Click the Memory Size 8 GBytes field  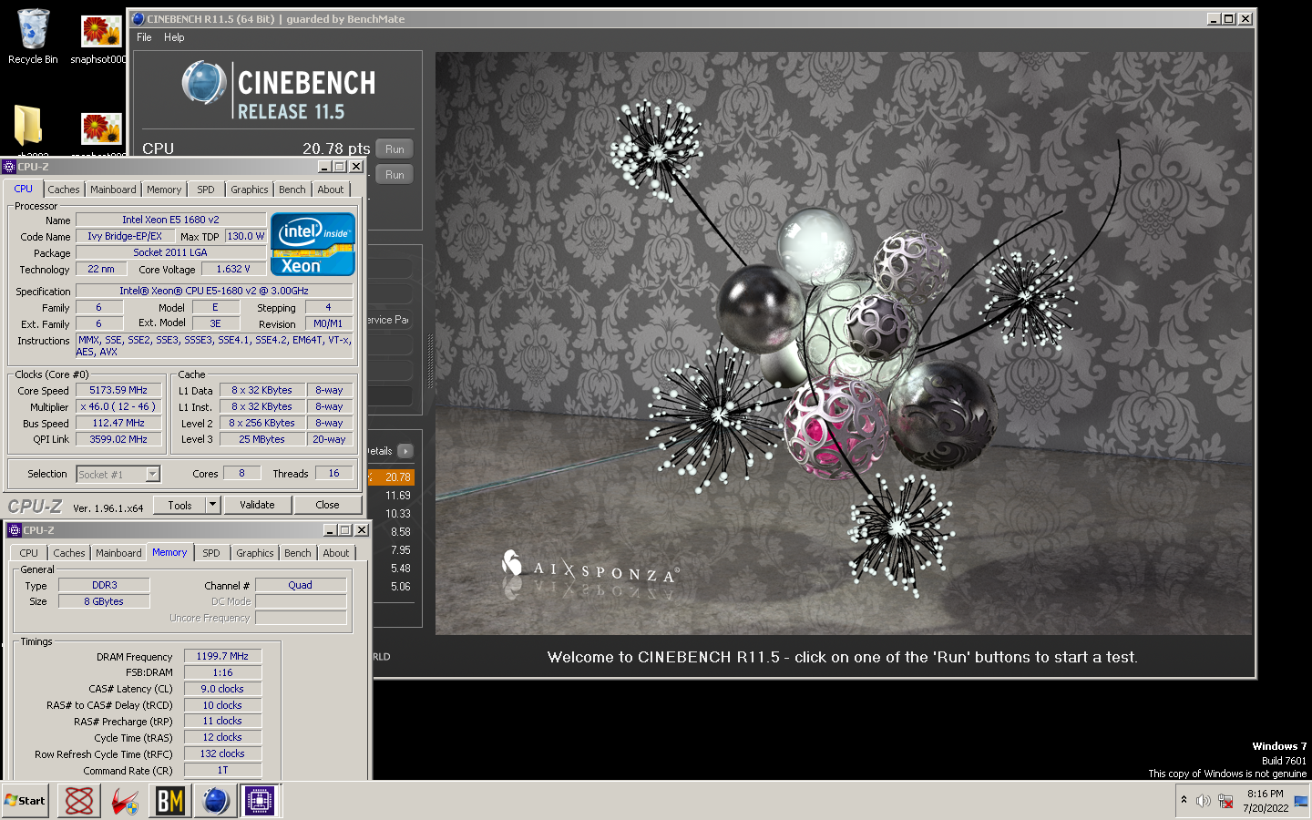pos(104,601)
